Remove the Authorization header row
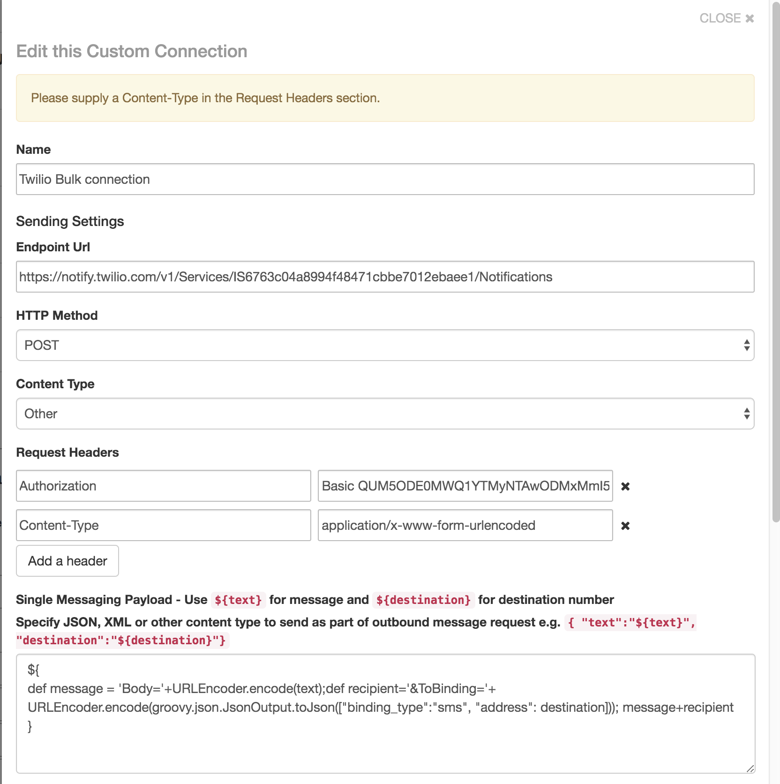This screenshot has width=780, height=784. (625, 486)
